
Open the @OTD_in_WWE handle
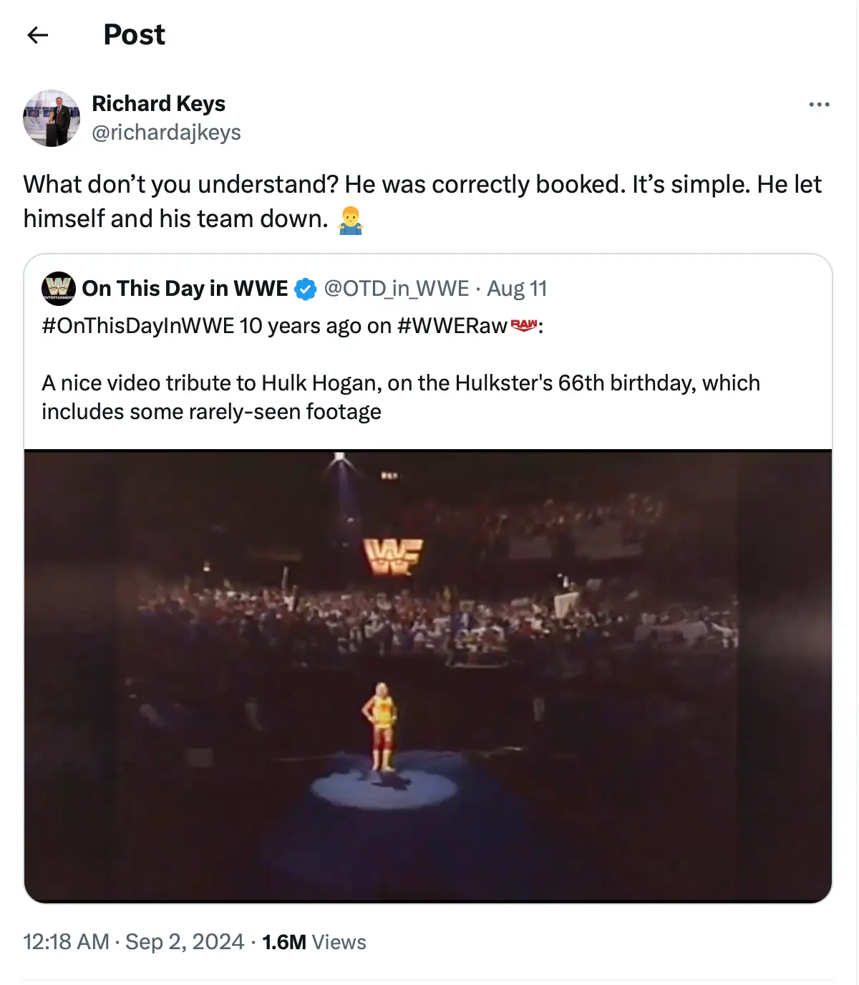[397, 289]
